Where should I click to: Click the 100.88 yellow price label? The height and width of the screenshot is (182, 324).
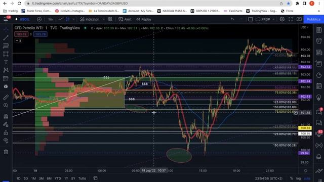(x=305, y=128)
